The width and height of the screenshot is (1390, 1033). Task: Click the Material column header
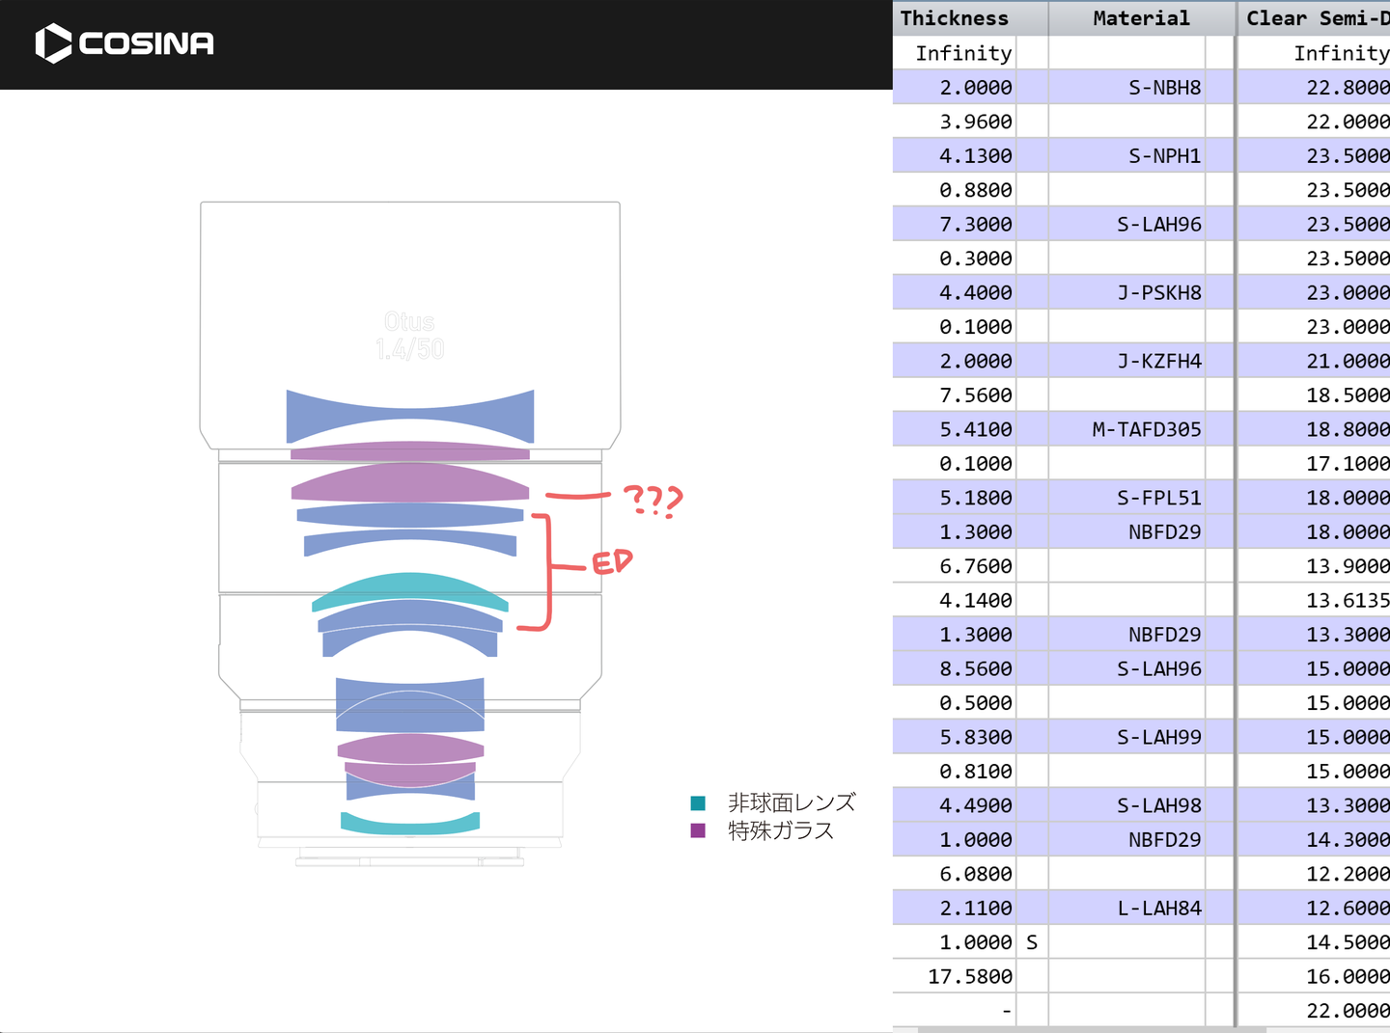click(1142, 18)
